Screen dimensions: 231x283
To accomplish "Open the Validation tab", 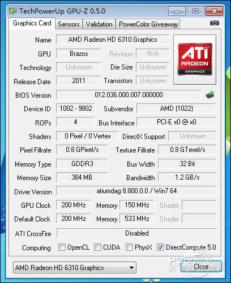I will [99, 24].
